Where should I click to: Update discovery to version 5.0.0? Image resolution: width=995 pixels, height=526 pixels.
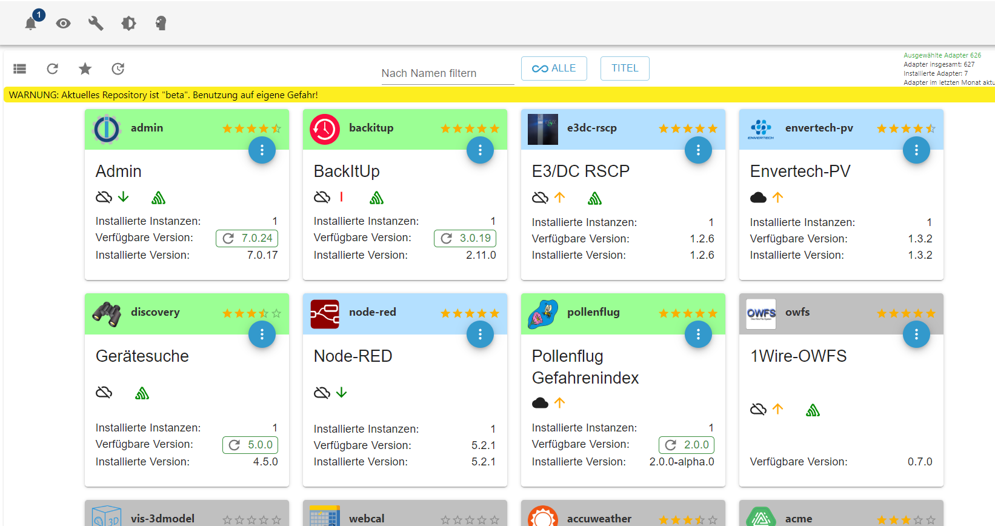250,445
